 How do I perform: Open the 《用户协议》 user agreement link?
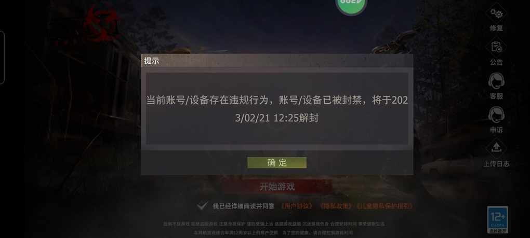click(296, 206)
